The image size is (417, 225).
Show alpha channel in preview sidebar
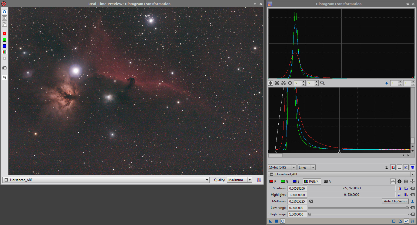4,59
